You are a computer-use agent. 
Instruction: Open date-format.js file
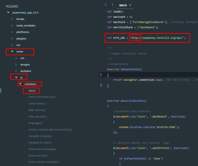tap(37, 110)
